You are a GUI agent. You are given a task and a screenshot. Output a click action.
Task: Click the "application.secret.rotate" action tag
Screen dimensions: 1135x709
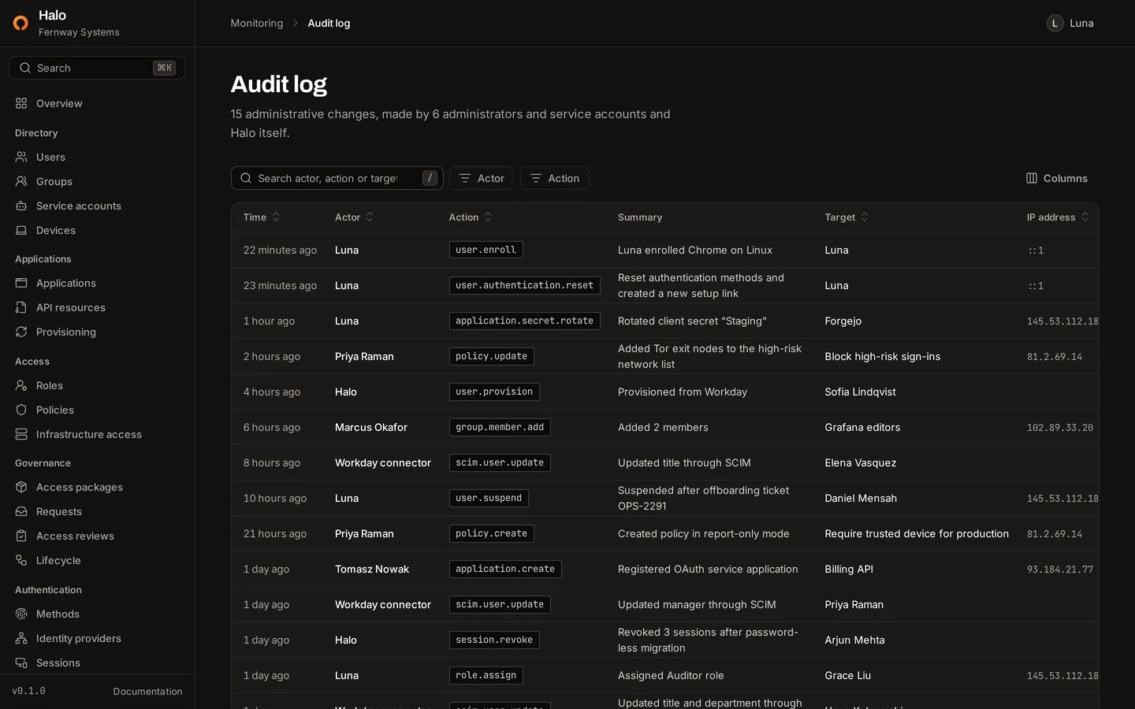524,321
